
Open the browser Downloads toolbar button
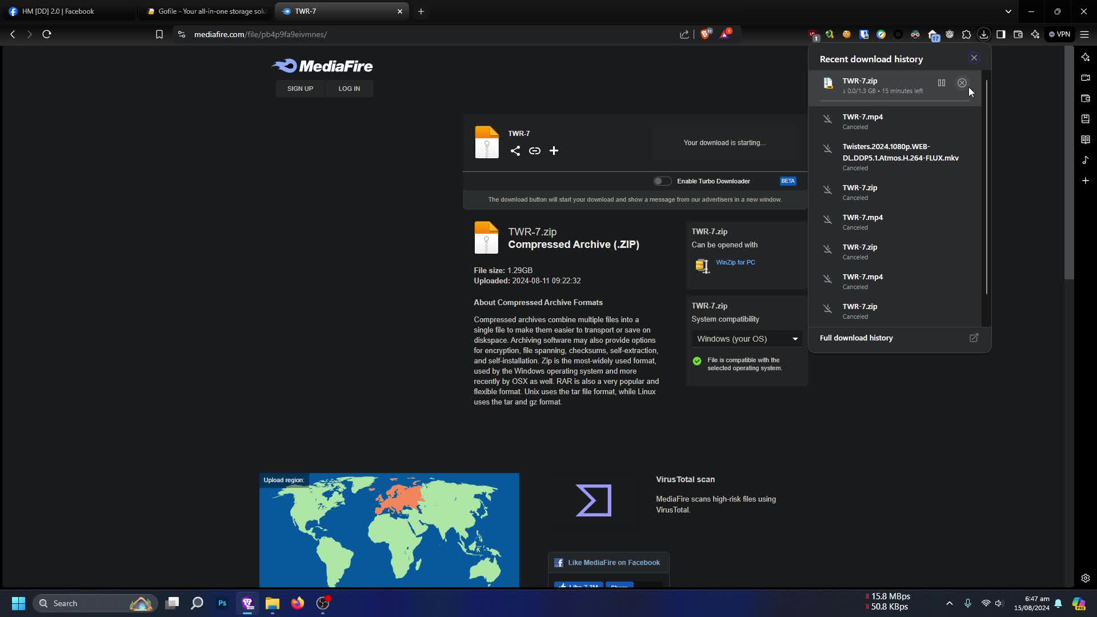(984, 34)
